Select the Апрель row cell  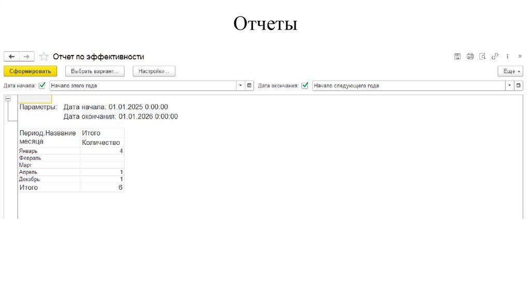(x=49, y=172)
